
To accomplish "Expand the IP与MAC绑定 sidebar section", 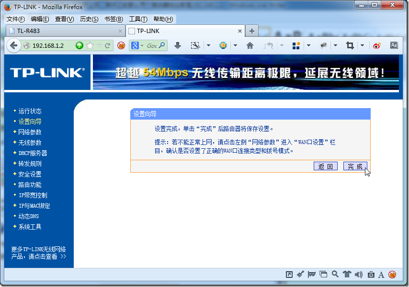I will [x=34, y=206].
